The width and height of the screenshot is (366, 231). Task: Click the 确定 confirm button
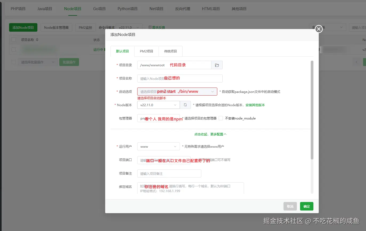[x=307, y=206]
